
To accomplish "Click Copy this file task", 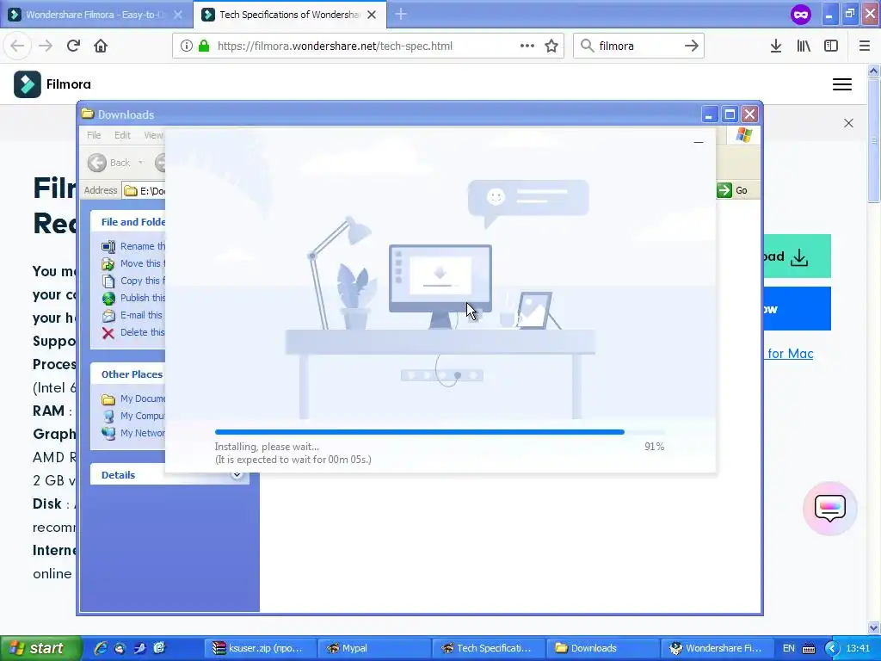I will pos(133,281).
